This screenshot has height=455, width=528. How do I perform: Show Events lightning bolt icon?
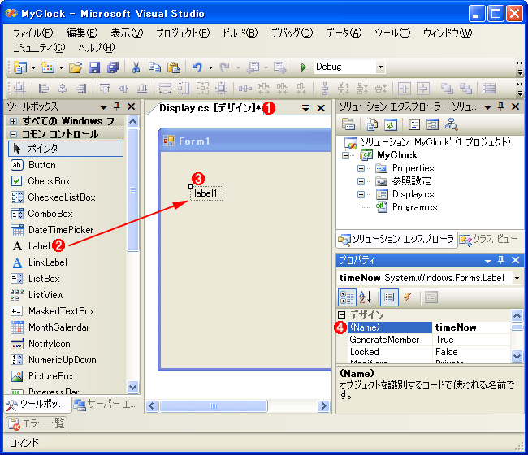coord(408,297)
